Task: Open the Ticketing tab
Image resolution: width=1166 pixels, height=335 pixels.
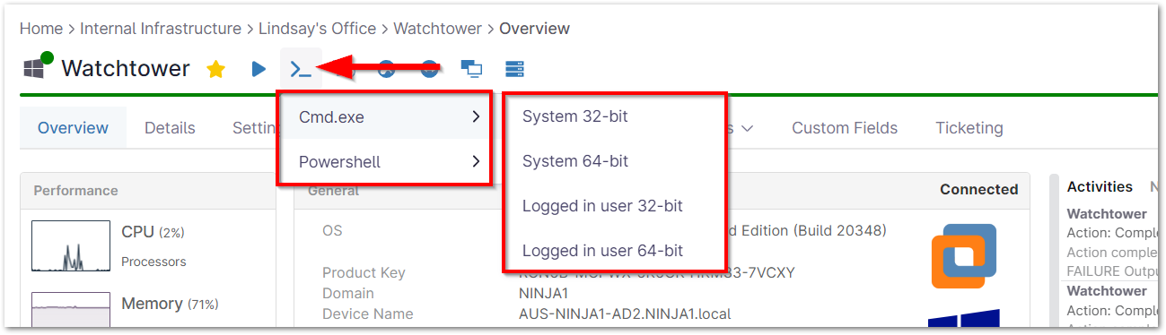Action: (x=969, y=128)
